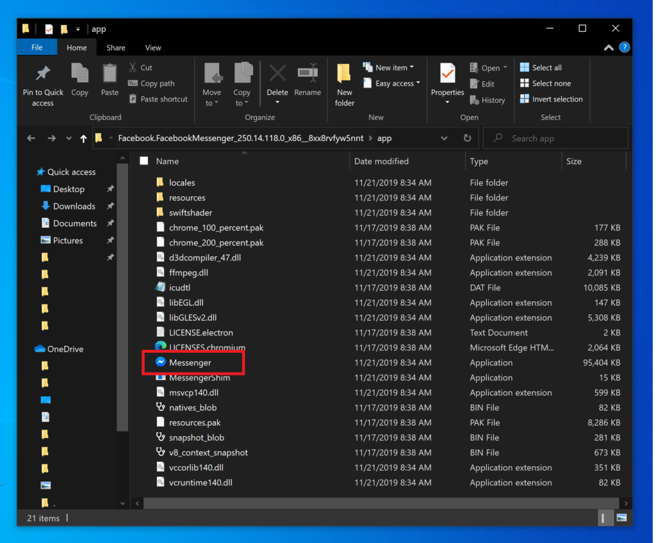Pin the current folder to Quick access
The image size is (656, 543).
(42, 84)
